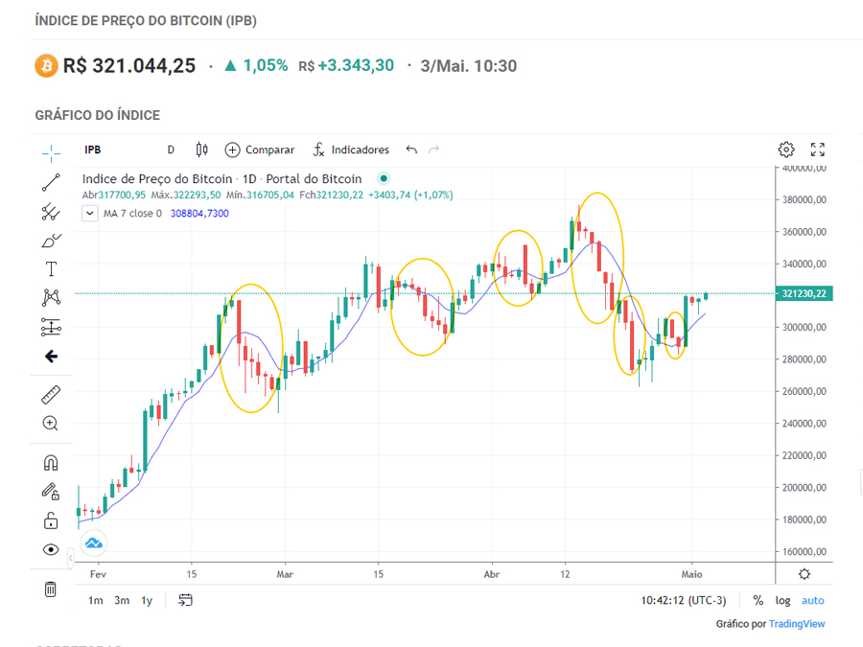863x647 pixels.
Task: Click the Comparar button
Action: point(260,150)
